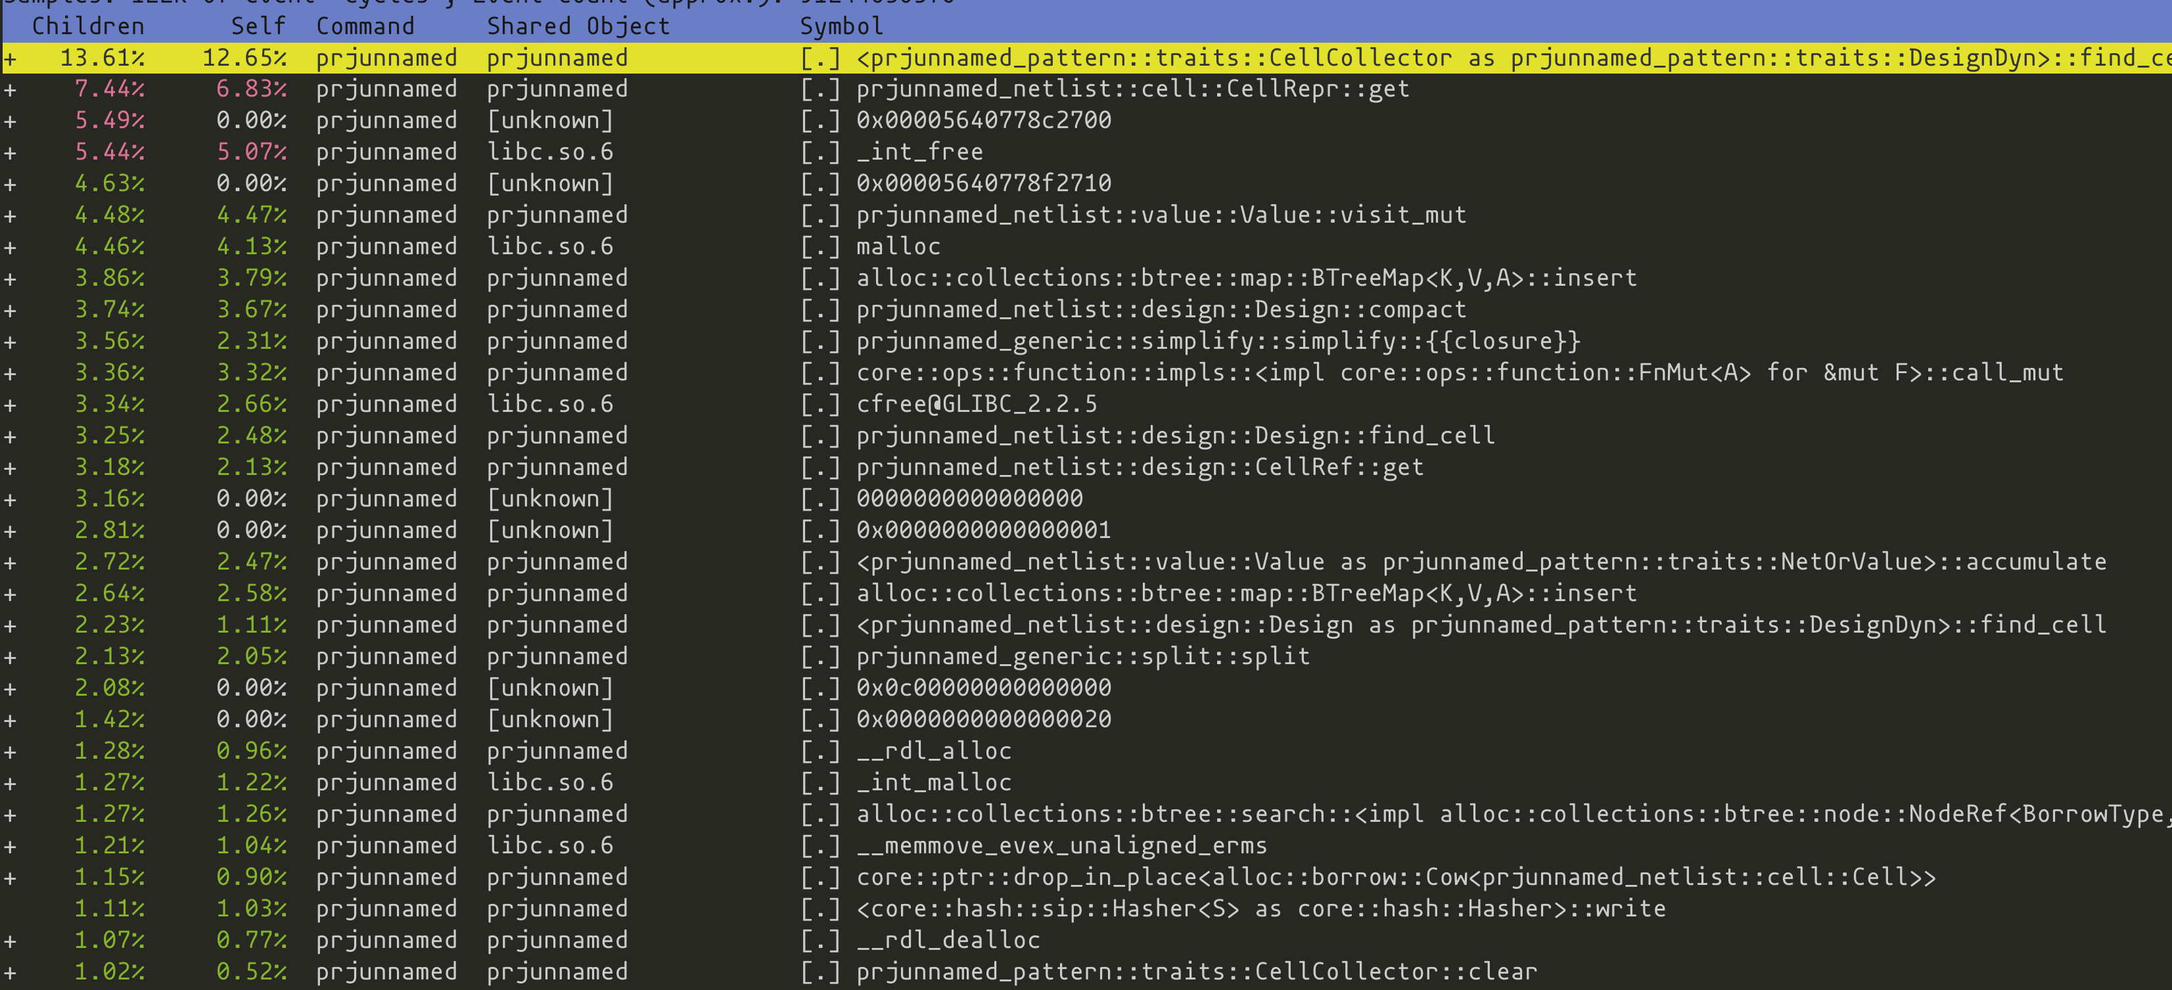The image size is (2172, 990).
Task: Click the Shared Object column header
Action: point(578,26)
